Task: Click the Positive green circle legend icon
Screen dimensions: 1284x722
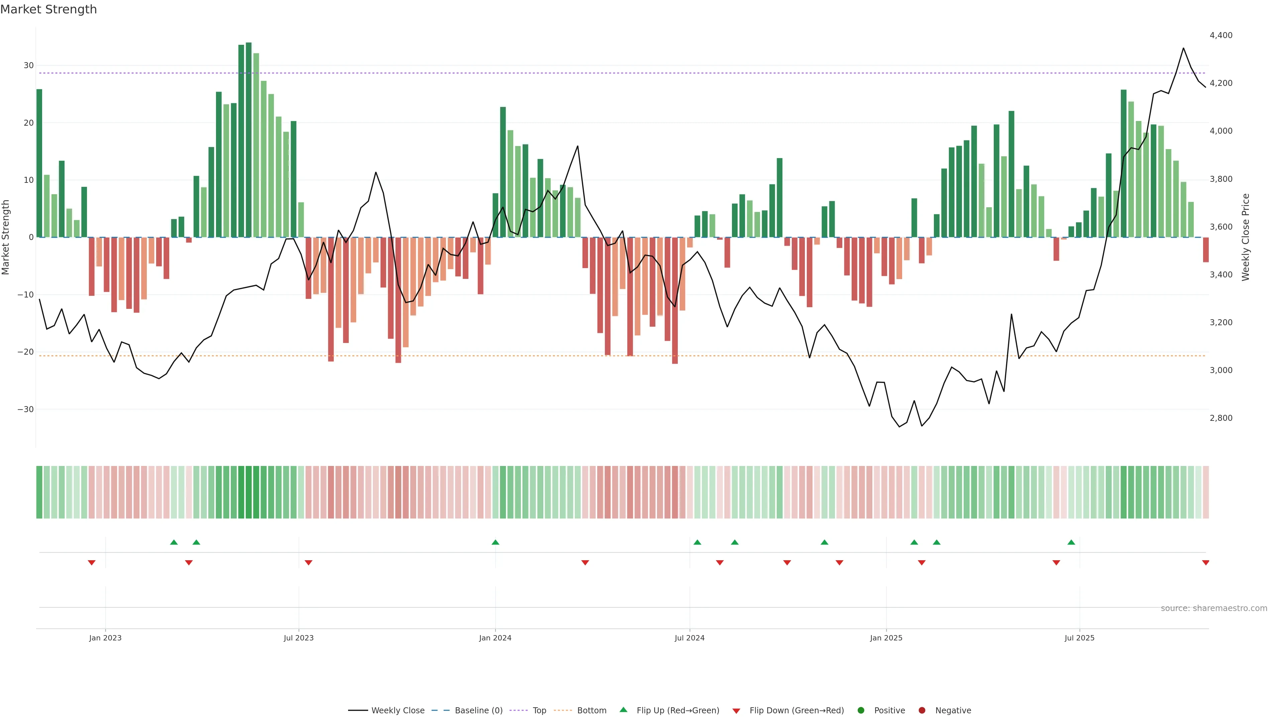Action: pyautogui.click(x=861, y=710)
